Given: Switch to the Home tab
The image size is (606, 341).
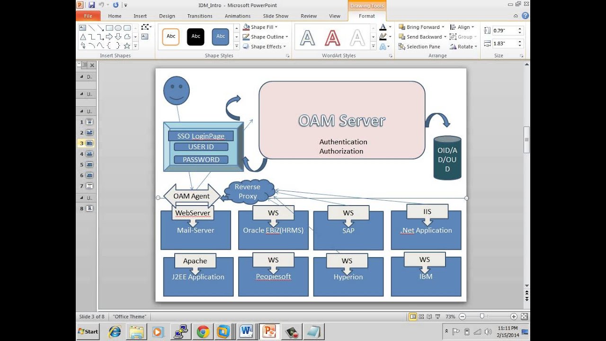Looking at the screenshot, I should pos(115,16).
